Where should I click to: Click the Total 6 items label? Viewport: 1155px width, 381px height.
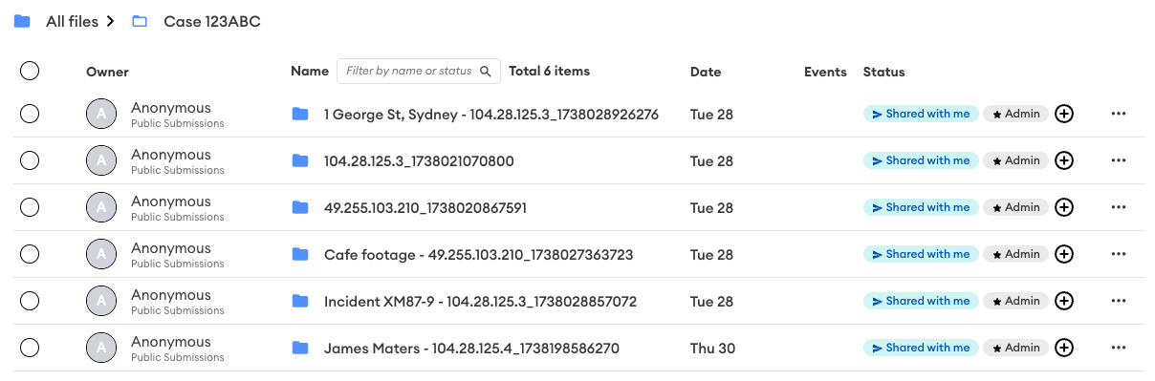tap(549, 72)
